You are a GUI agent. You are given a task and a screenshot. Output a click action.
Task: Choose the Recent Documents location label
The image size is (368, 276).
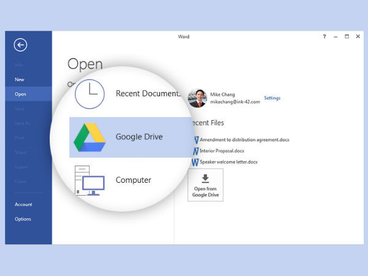point(148,93)
